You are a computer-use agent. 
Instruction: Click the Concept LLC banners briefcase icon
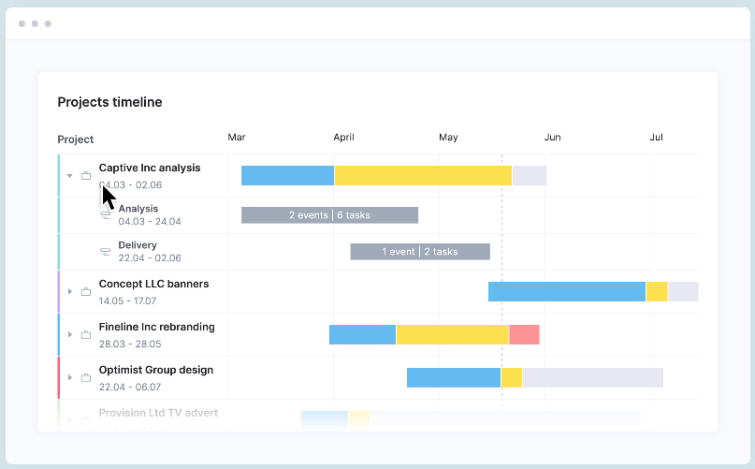[86, 292]
